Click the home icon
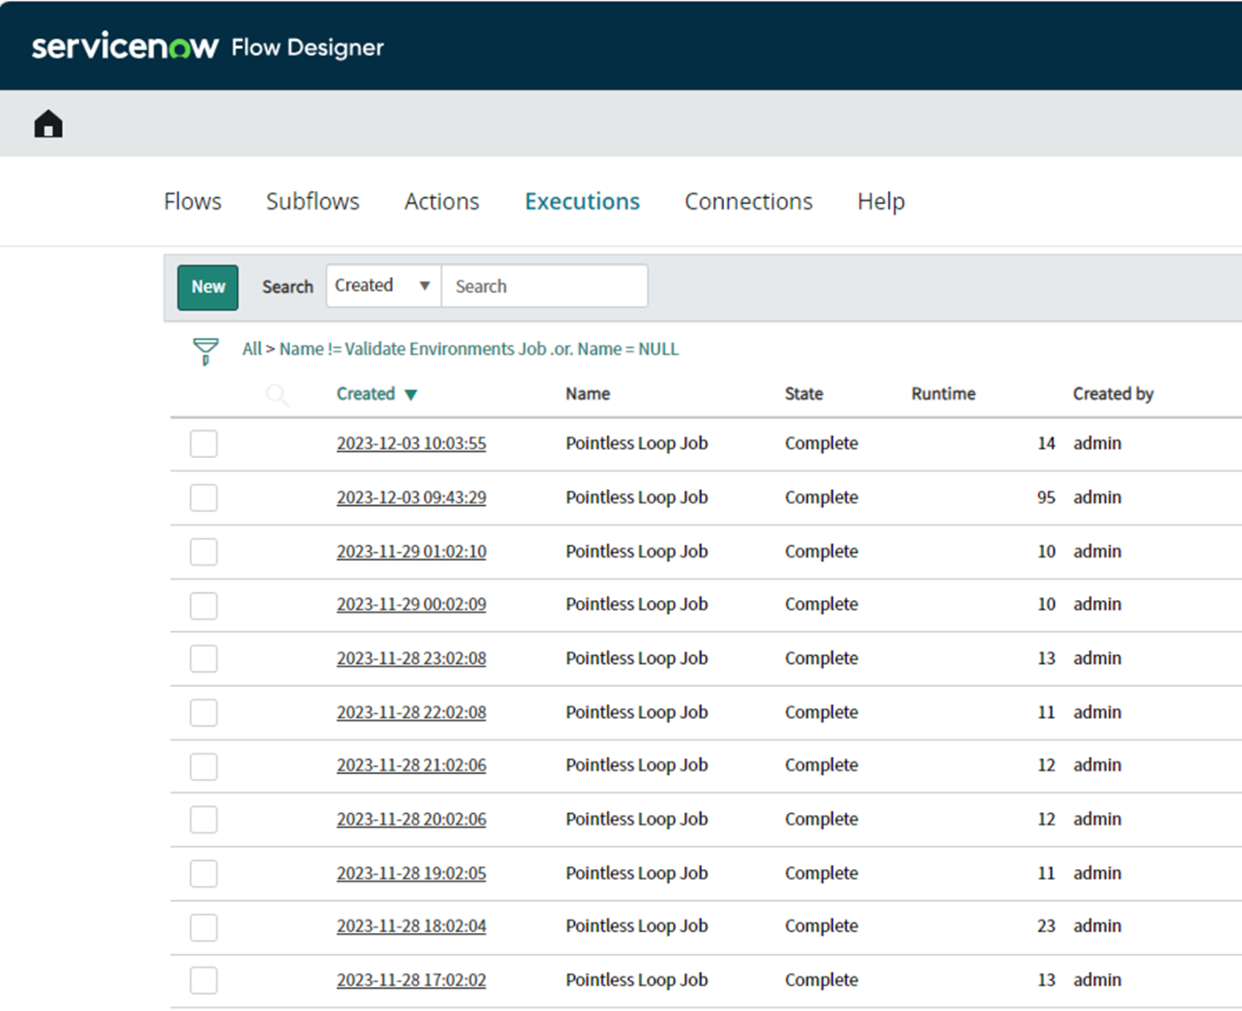This screenshot has height=1011, width=1242. coord(47,123)
